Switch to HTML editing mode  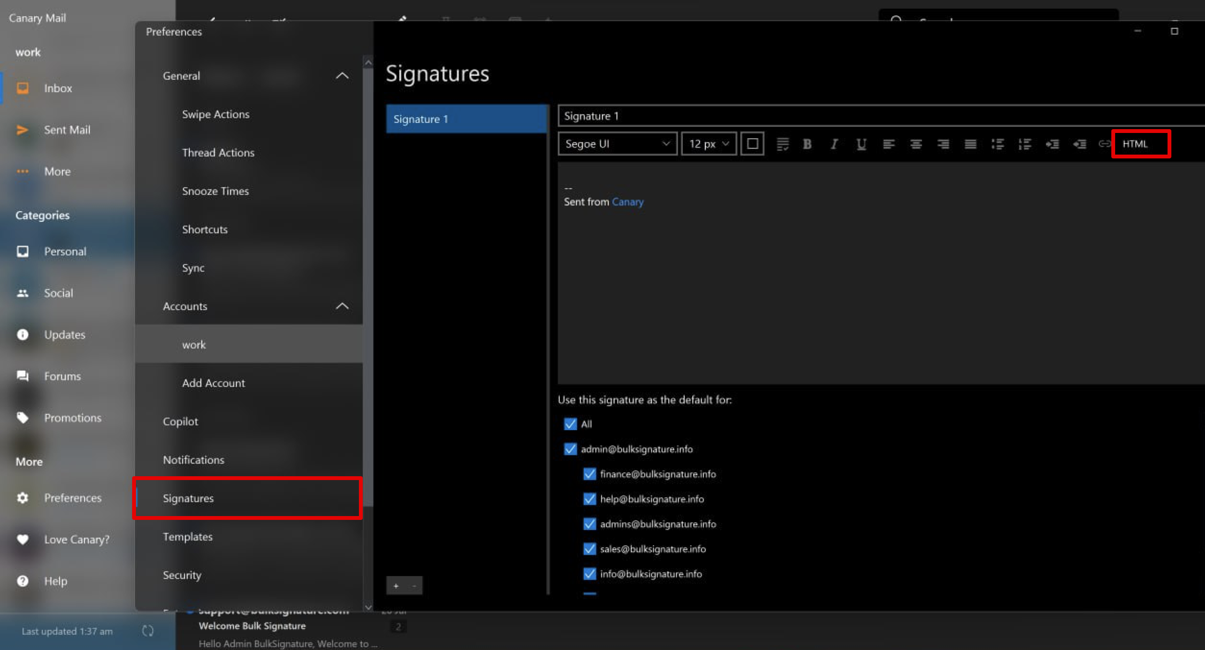point(1136,143)
